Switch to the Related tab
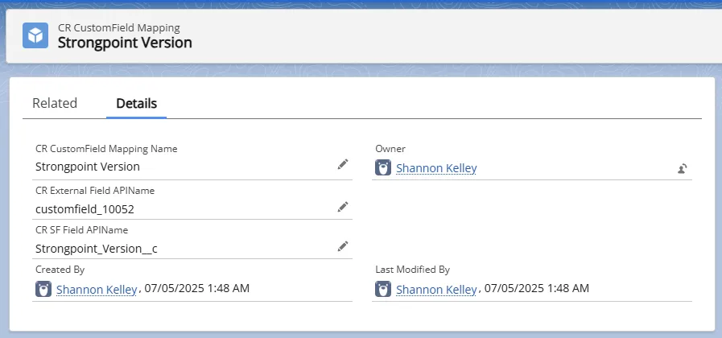This screenshot has height=338, width=722. tap(55, 103)
